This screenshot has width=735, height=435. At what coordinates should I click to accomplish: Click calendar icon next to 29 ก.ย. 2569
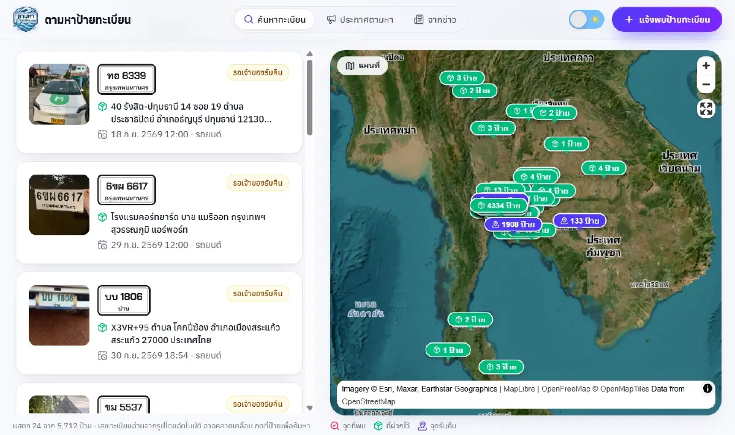102,244
